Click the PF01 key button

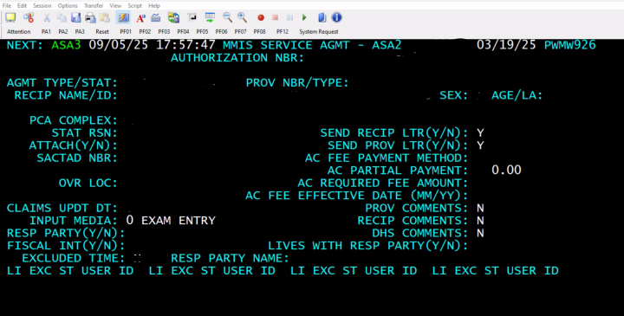click(126, 31)
